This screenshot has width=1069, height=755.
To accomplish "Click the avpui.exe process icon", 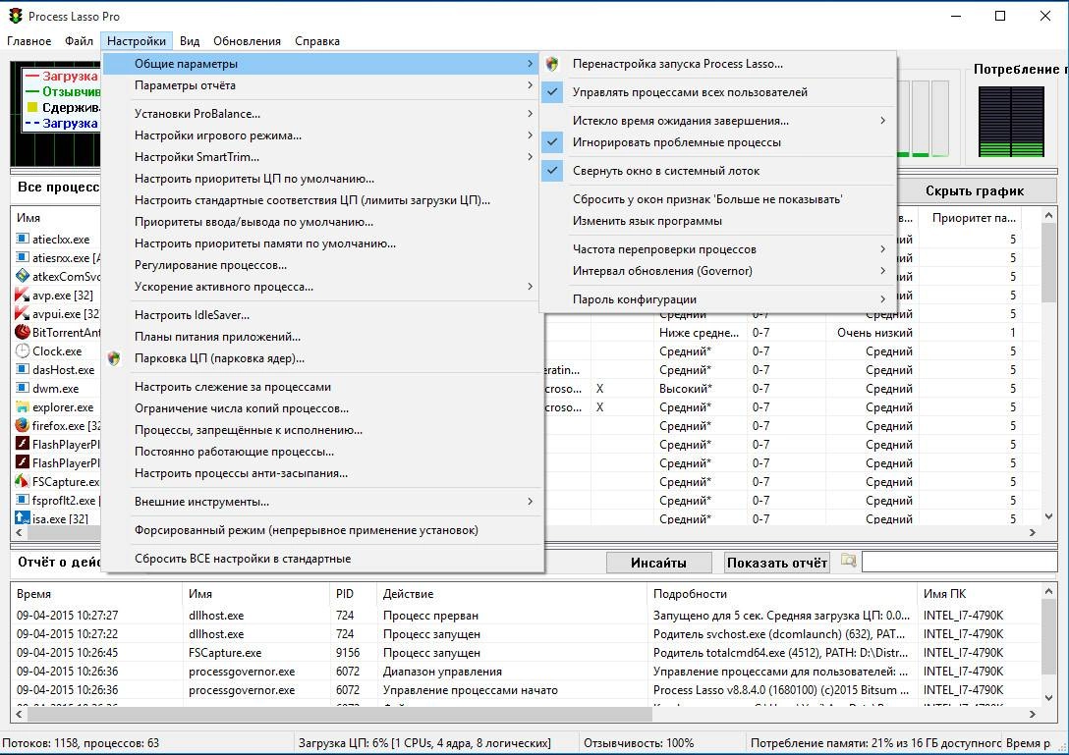I will tap(23, 313).
